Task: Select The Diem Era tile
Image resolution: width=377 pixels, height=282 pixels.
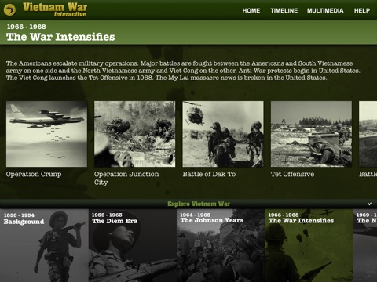Action: pos(133,245)
